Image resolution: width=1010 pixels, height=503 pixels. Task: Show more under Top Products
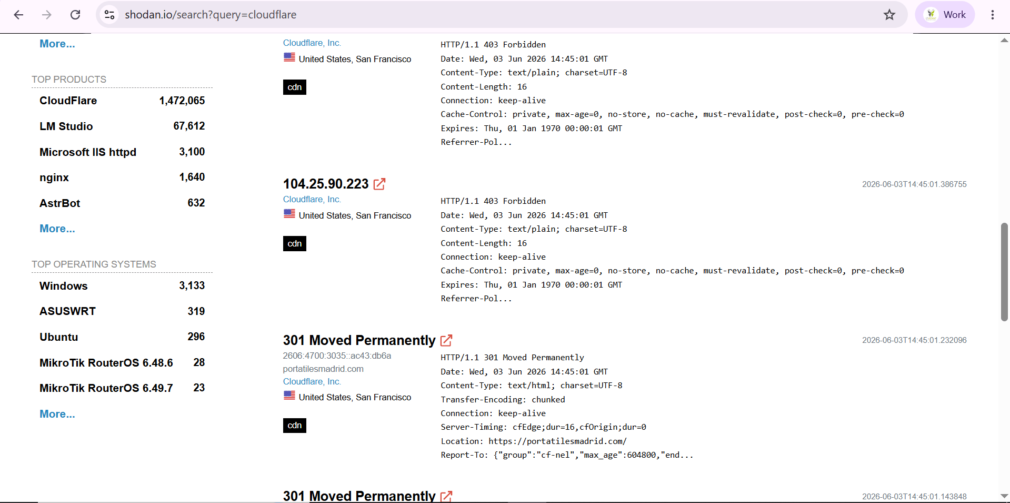(57, 229)
